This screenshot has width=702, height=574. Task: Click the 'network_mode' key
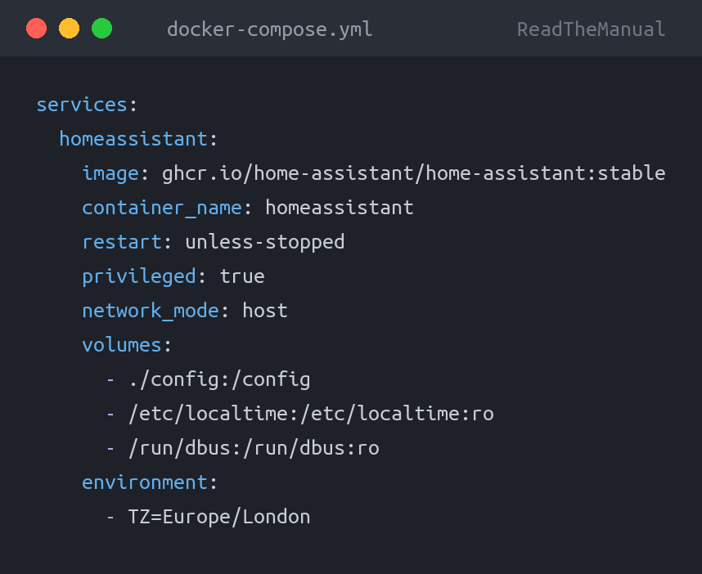pyautogui.click(x=151, y=311)
